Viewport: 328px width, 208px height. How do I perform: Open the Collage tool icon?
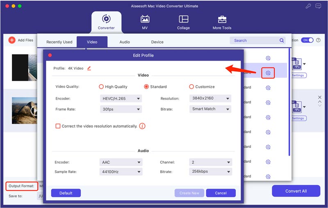click(x=183, y=19)
